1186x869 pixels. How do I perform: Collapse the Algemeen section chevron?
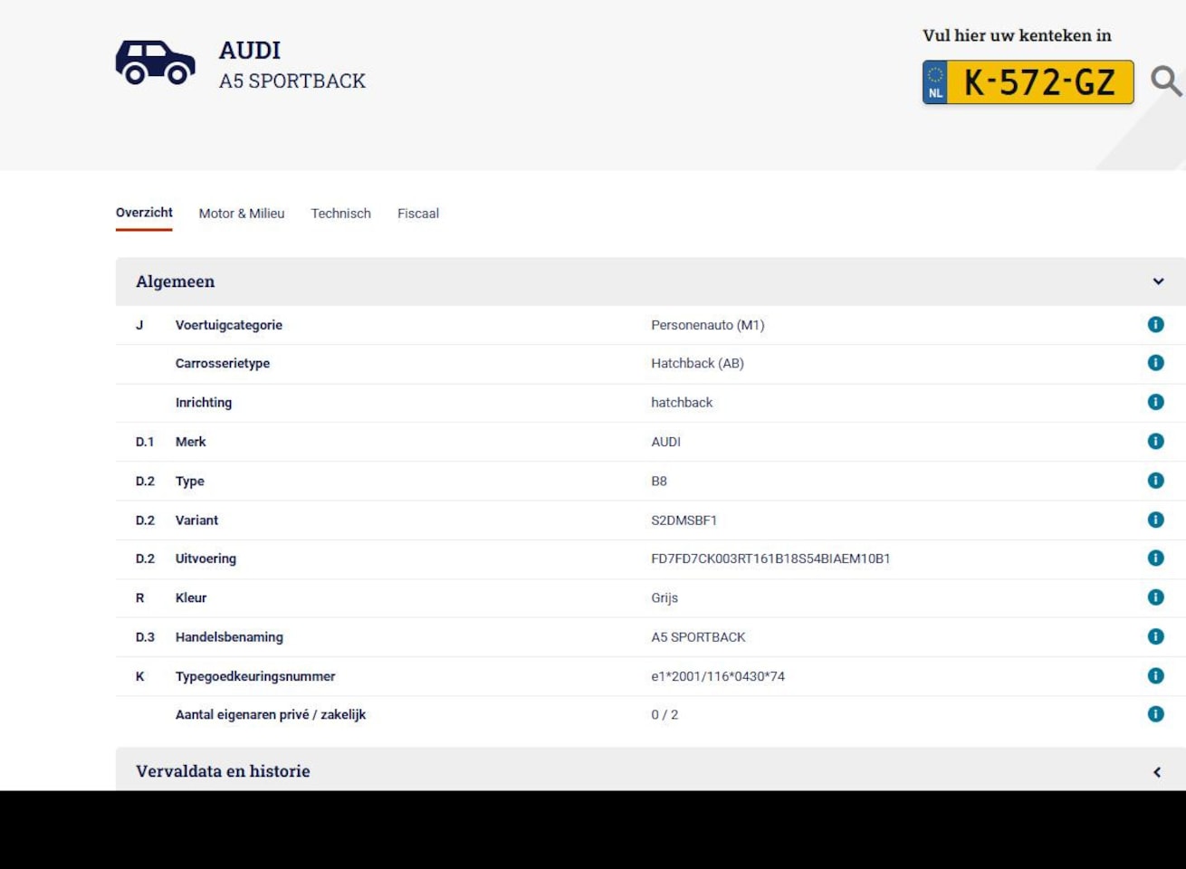coord(1158,282)
